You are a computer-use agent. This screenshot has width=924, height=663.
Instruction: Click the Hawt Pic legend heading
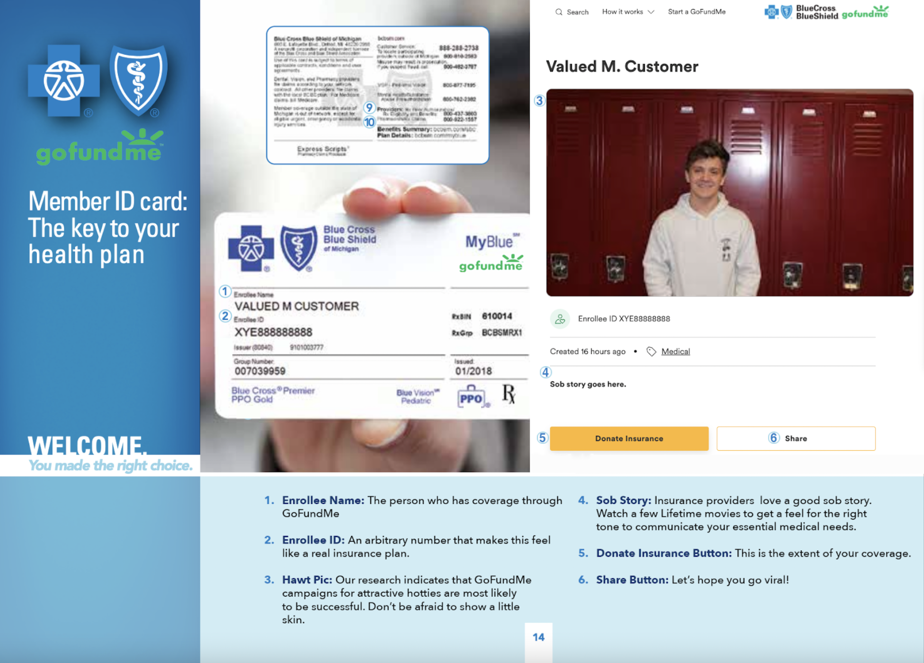(x=307, y=579)
